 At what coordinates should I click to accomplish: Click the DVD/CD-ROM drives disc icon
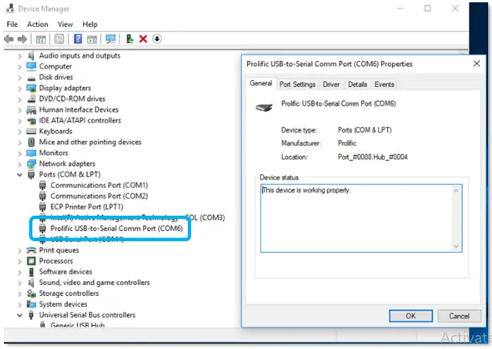(x=31, y=99)
